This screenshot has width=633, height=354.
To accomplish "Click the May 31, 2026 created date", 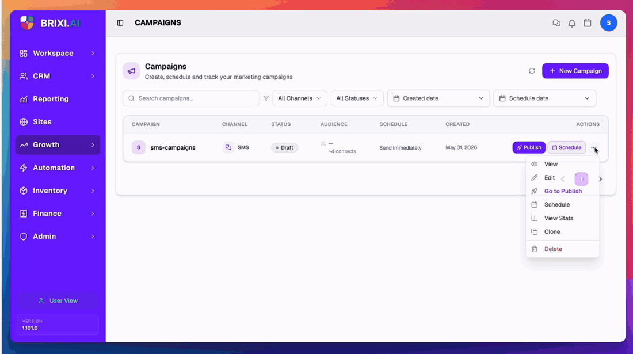I will 461,148.
